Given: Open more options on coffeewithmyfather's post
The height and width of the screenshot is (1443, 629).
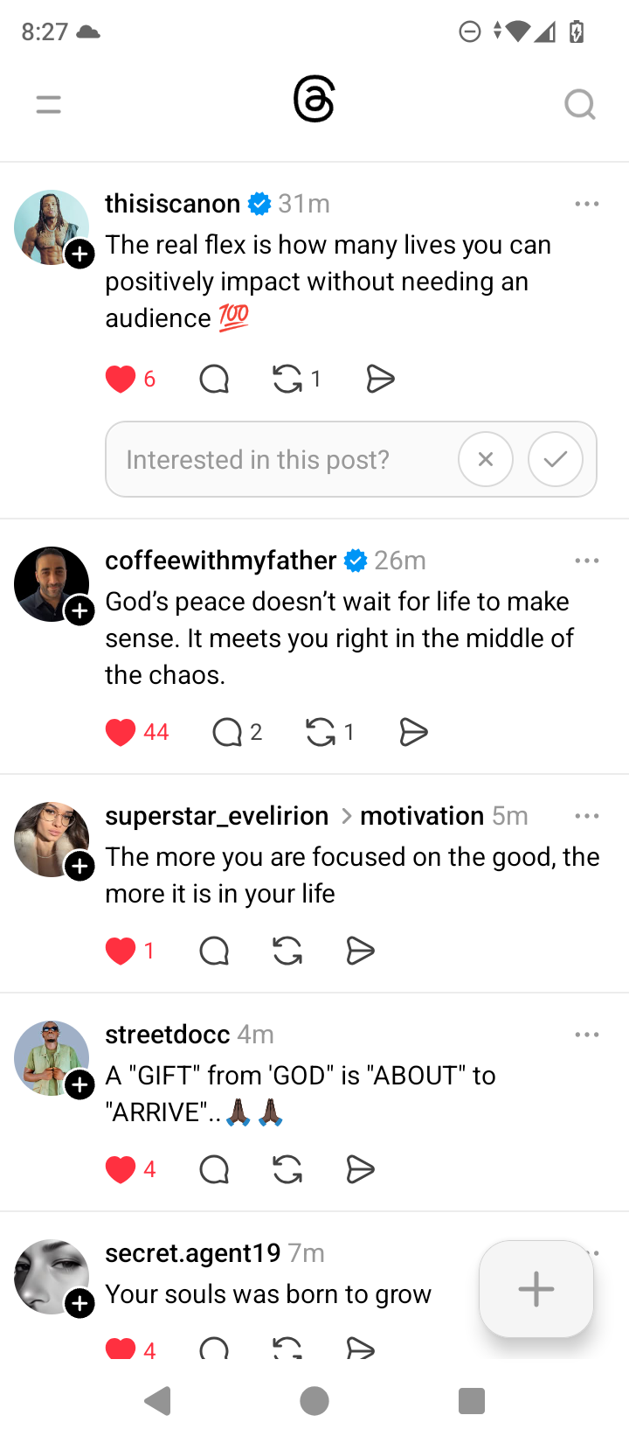Looking at the screenshot, I should [x=587, y=561].
